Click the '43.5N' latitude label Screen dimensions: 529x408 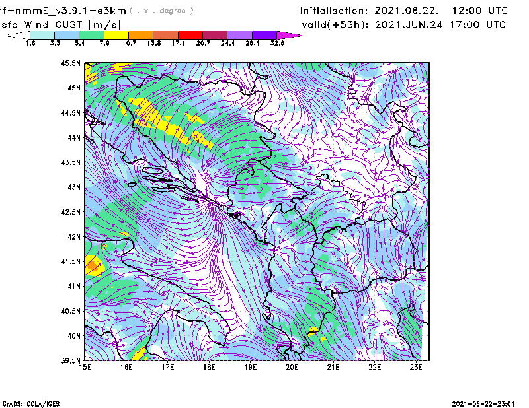71,162
